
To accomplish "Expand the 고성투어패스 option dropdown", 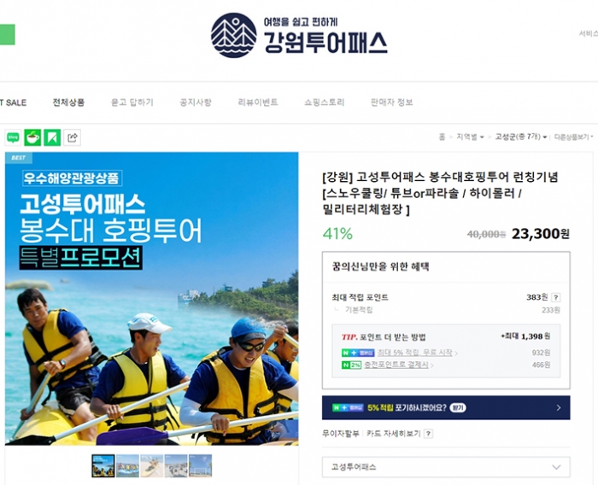I will 446,467.
